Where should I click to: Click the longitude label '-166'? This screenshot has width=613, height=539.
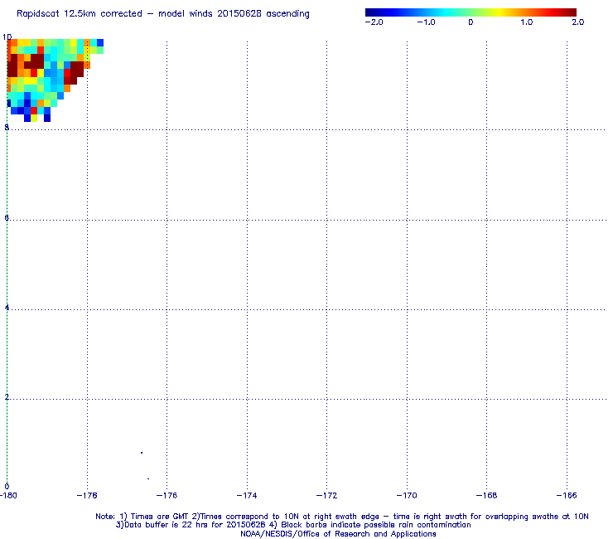[x=567, y=496]
